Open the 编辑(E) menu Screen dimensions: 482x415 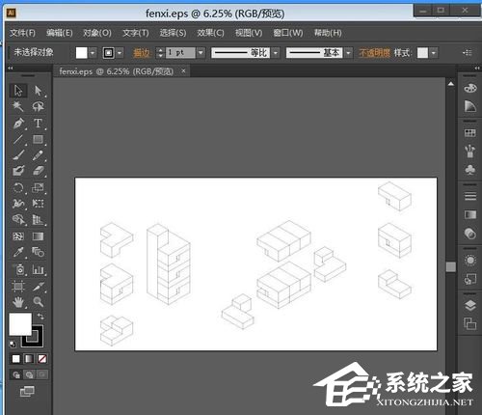click(x=60, y=33)
